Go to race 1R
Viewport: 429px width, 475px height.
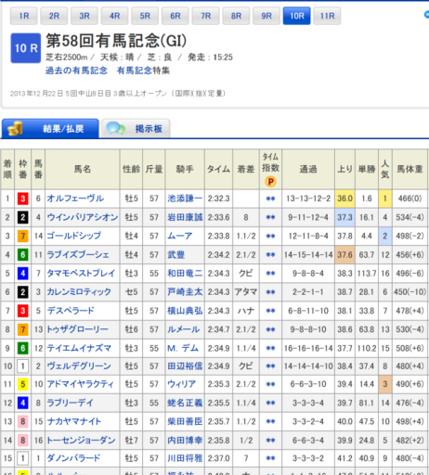click(x=24, y=16)
